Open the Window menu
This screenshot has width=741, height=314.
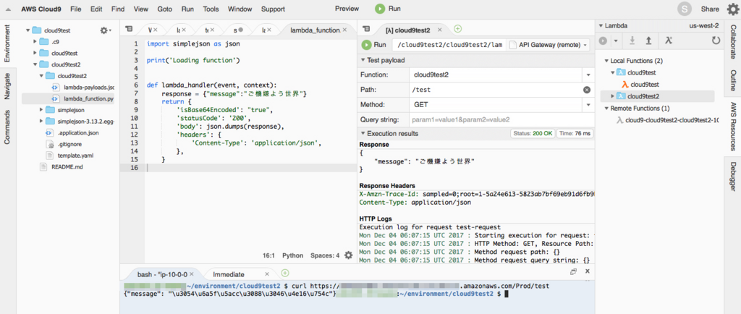[240, 9]
